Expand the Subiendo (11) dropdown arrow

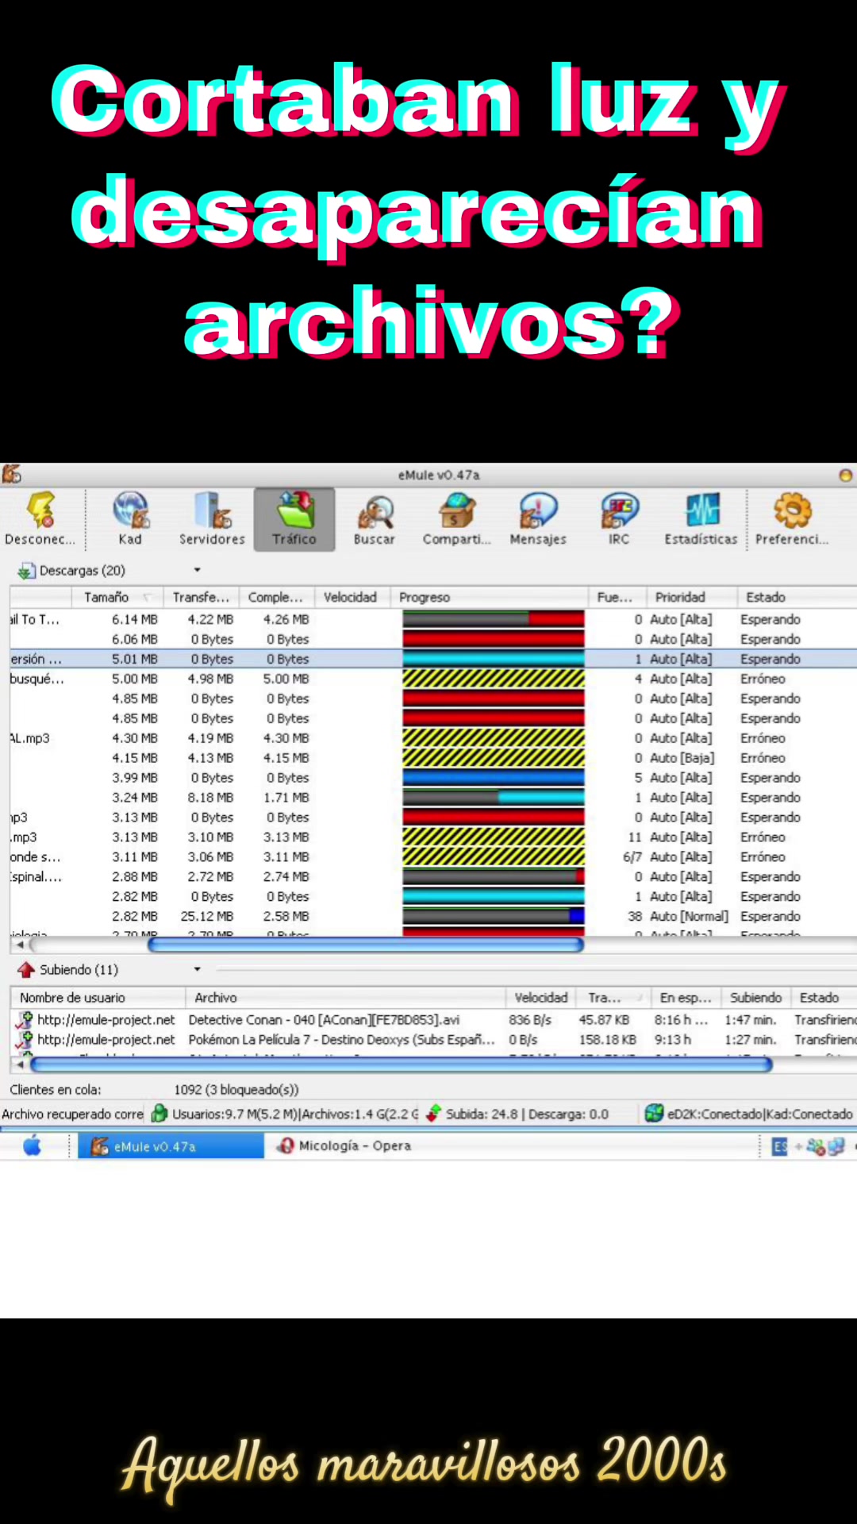[x=197, y=969]
